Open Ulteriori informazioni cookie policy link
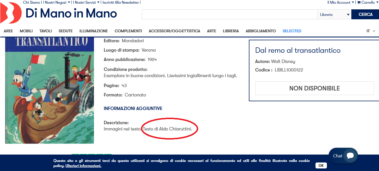Screen dimensions: 379x171 [x=83, y=166]
